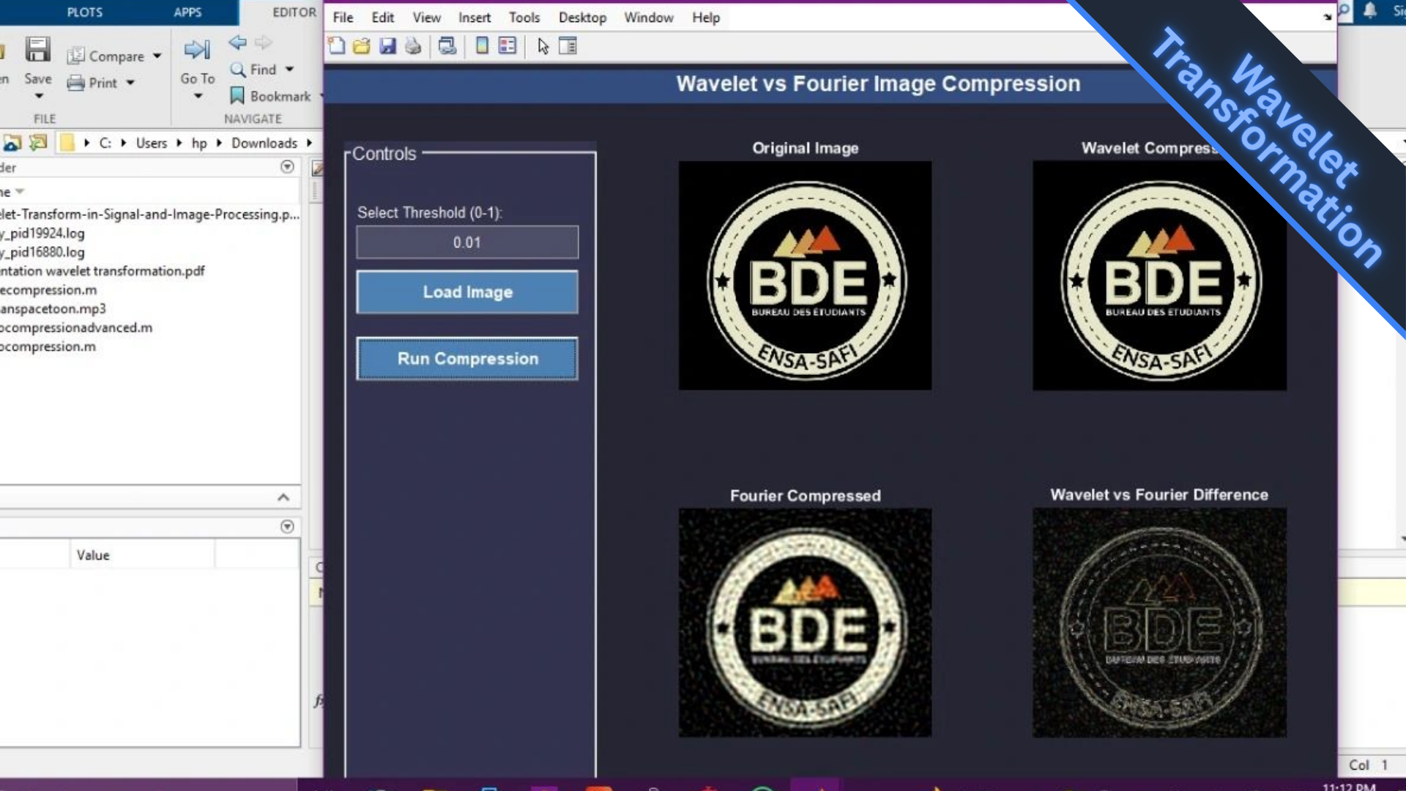Open the Property Inspector icon

pyautogui.click(x=568, y=46)
